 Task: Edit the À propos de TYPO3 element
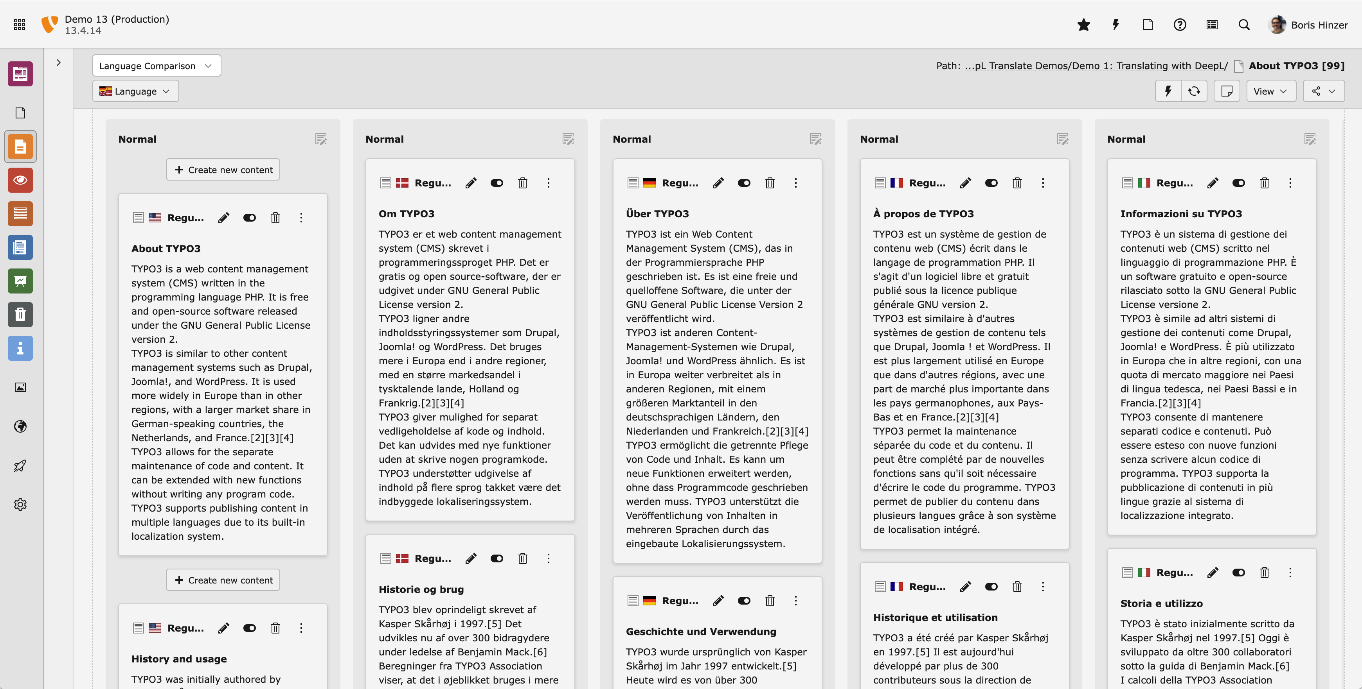[966, 183]
